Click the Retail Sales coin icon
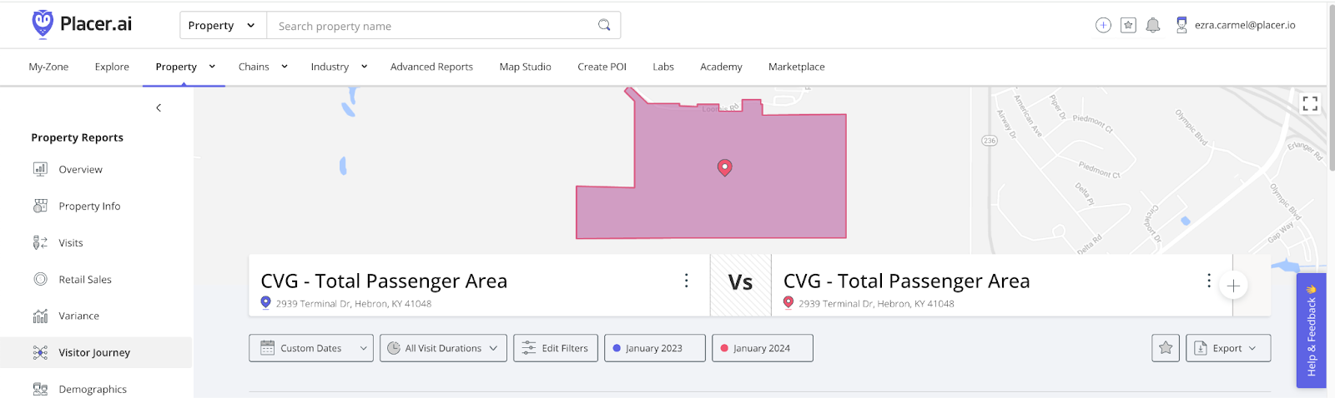The width and height of the screenshot is (1335, 398). (40, 279)
